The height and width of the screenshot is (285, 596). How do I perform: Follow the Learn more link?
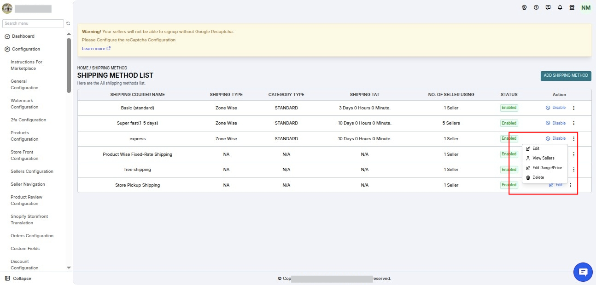tap(96, 49)
